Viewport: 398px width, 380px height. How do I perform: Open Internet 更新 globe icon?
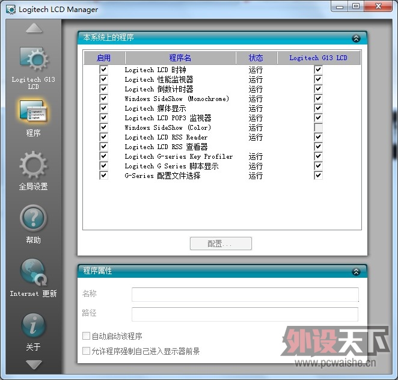point(33,272)
